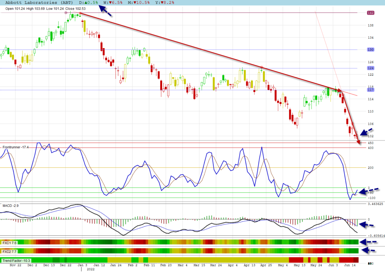Click the MACD lower bound -3.605614
The height and width of the screenshot is (276, 385).
[376, 236]
